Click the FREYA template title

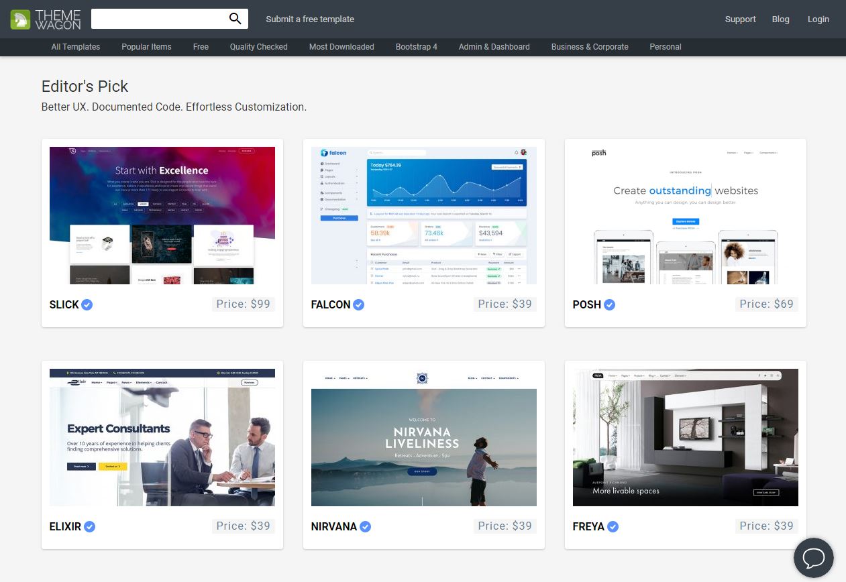coord(589,526)
